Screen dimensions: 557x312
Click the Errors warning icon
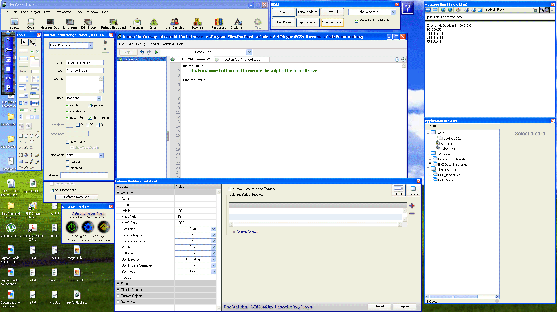(153, 23)
